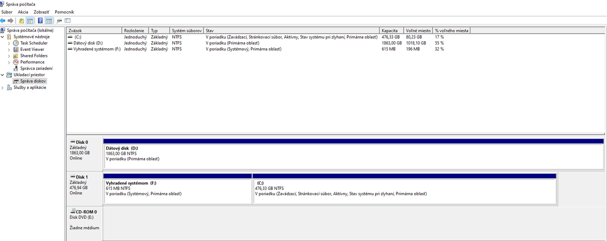Click the 196 MB free space cell
This screenshot has height=241, width=607.
click(x=413, y=49)
